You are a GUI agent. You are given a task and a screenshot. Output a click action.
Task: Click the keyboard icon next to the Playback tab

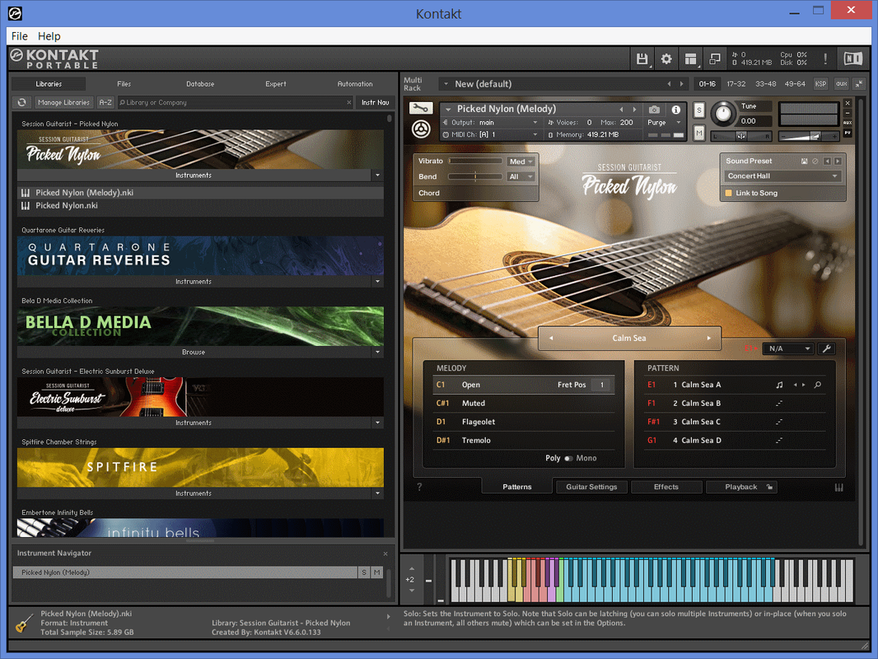pyautogui.click(x=838, y=488)
